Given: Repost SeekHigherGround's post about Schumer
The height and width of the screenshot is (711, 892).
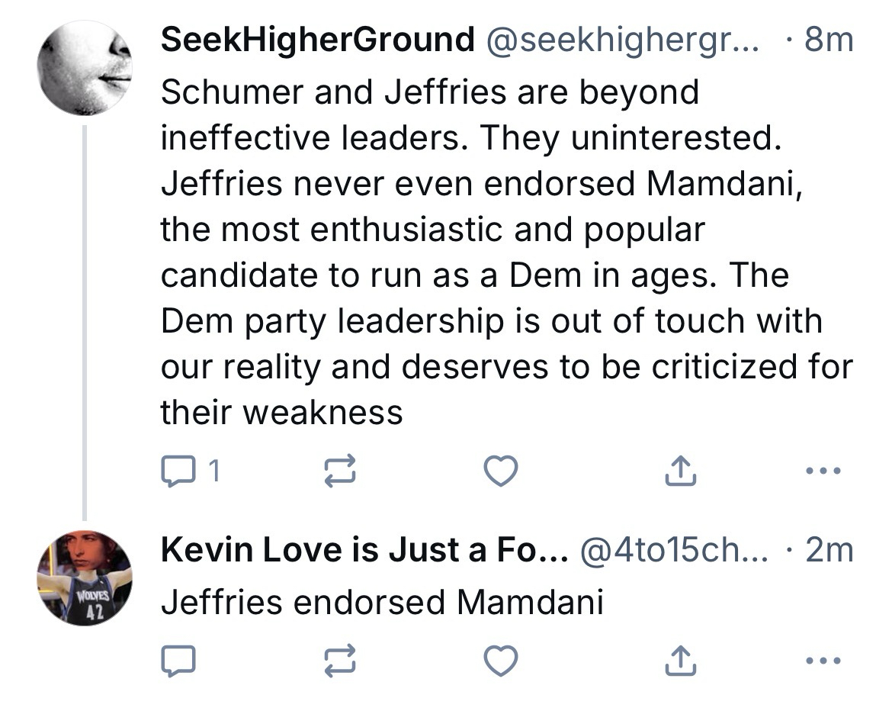Looking at the screenshot, I should [x=341, y=473].
